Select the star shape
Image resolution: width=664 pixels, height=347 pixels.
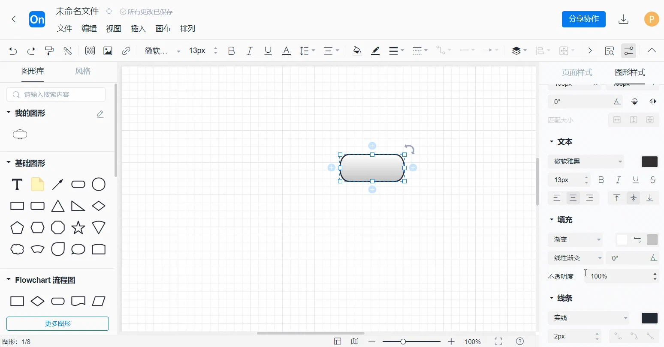click(78, 227)
